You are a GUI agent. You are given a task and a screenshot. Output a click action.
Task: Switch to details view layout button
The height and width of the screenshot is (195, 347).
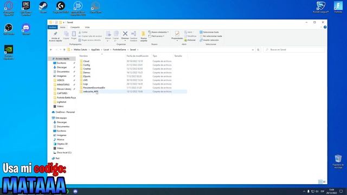point(320,182)
